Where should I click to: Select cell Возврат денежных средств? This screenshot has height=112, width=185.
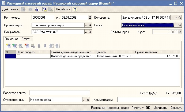tap(73, 56)
